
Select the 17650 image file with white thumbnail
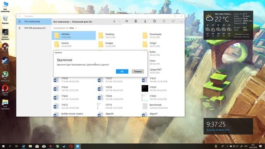point(162,97)
